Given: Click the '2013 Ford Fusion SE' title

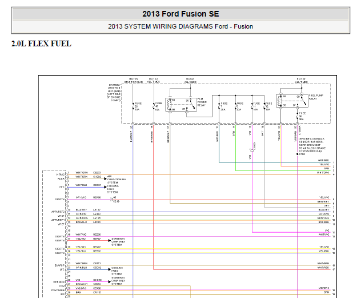Looking at the screenshot, I should (180, 14).
